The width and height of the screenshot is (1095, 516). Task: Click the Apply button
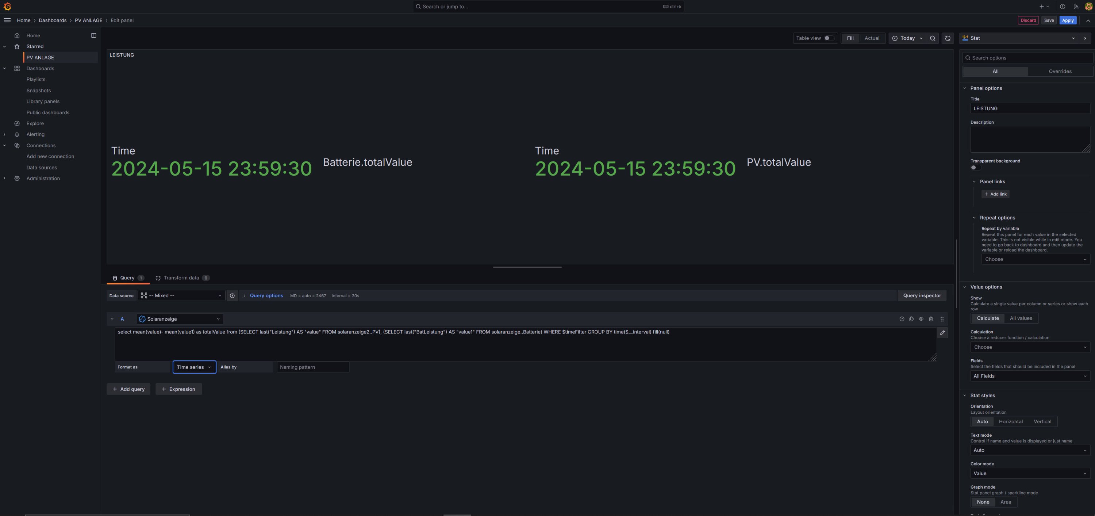coord(1067,20)
